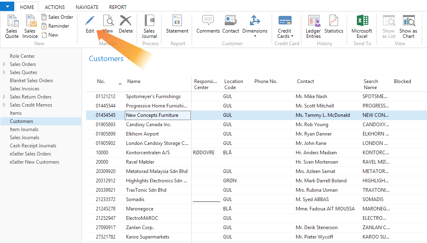Screen dimensions: 427x243
Task: Open eSeller Sales Orders
Action: pyautogui.click(x=30, y=154)
